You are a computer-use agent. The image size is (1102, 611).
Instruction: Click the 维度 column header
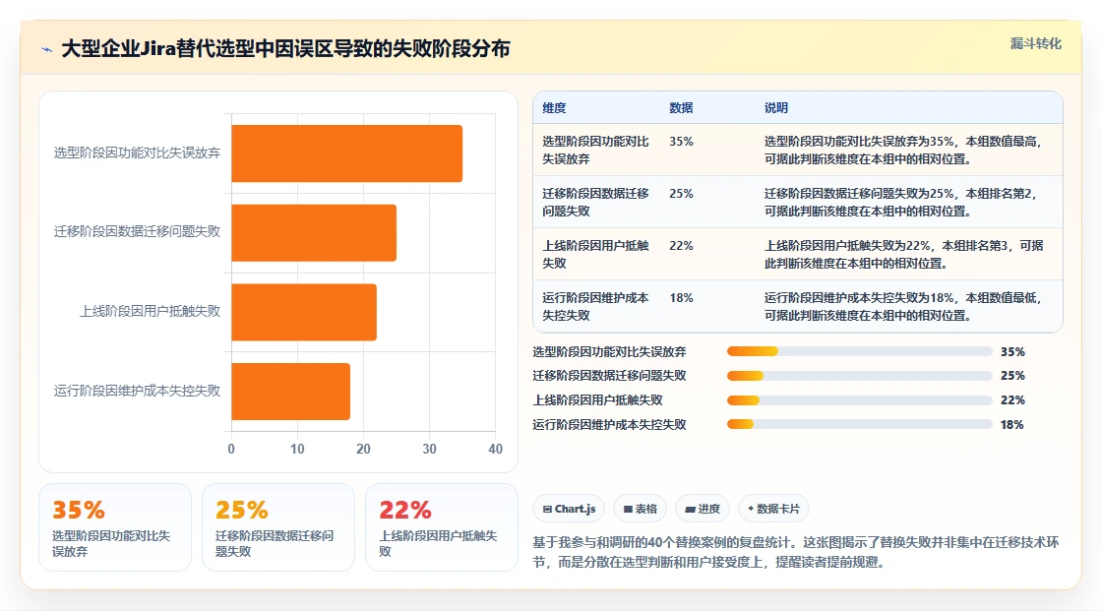(554, 107)
